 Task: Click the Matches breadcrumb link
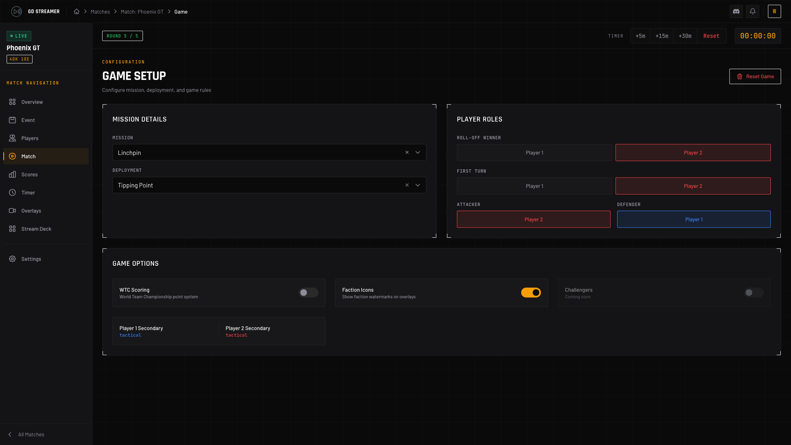tap(100, 12)
